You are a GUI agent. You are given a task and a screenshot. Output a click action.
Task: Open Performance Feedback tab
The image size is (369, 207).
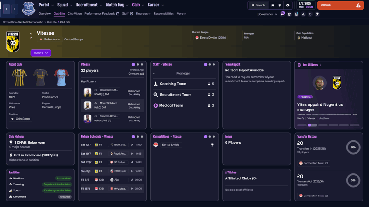click(x=101, y=14)
